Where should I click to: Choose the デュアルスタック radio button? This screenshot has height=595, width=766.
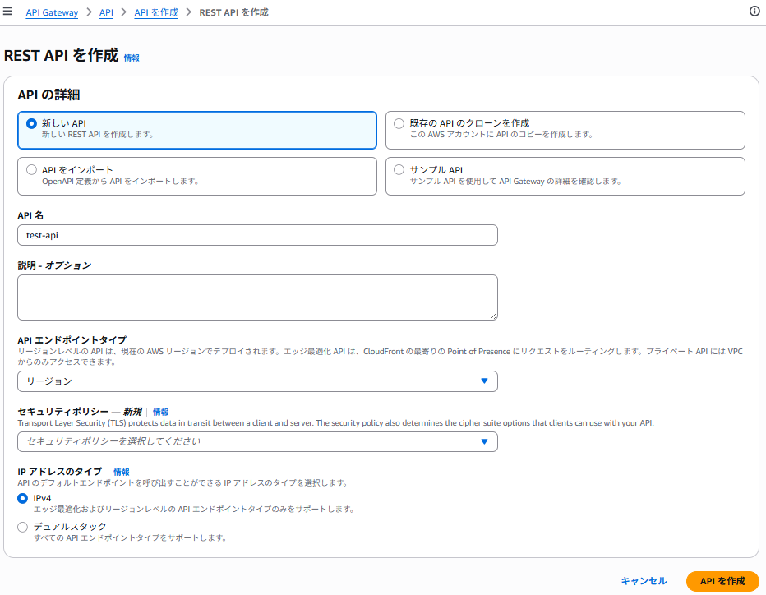pyautogui.click(x=22, y=527)
